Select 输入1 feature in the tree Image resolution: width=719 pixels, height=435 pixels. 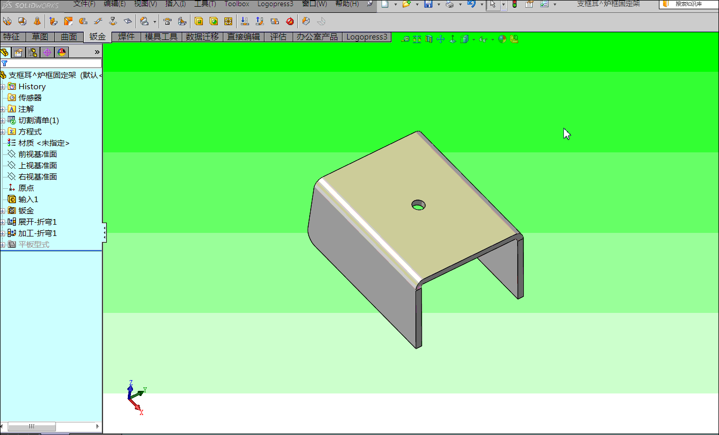(x=28, y=200)
